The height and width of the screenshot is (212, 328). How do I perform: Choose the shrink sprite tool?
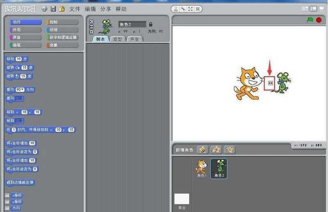(198, 9)
